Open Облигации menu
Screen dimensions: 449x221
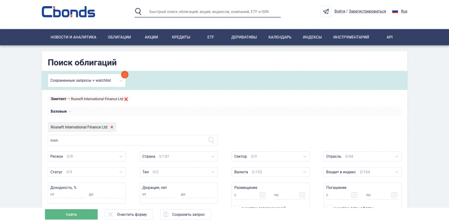click(x=119, y=37)
